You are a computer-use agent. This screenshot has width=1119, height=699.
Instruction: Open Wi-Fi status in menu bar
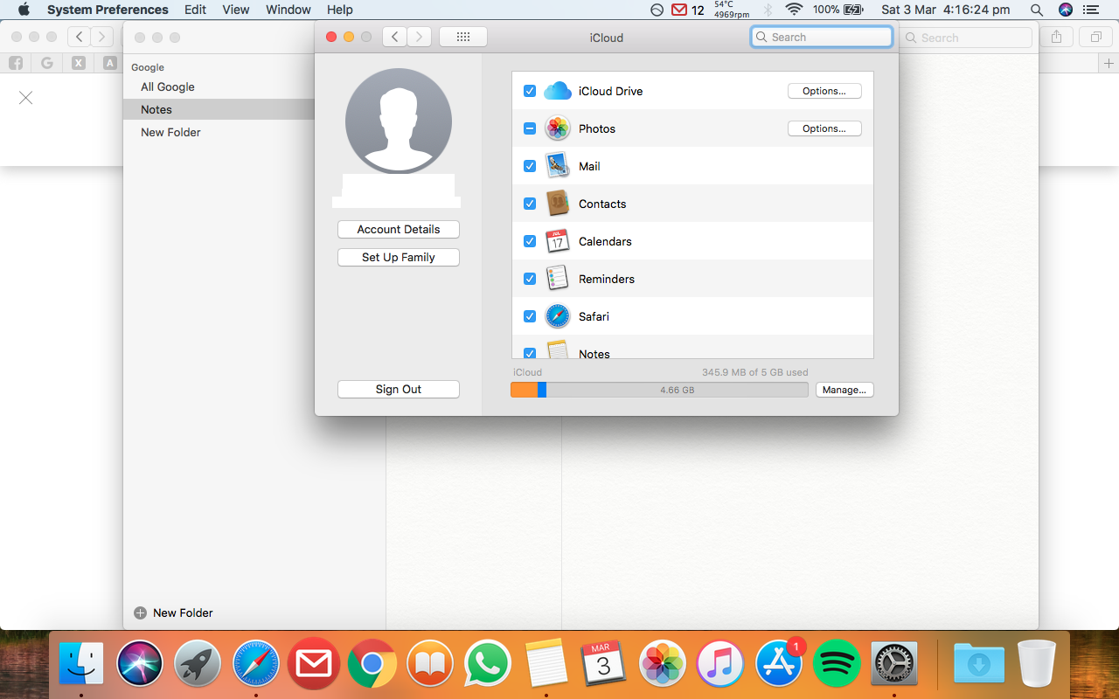[794, 10]
